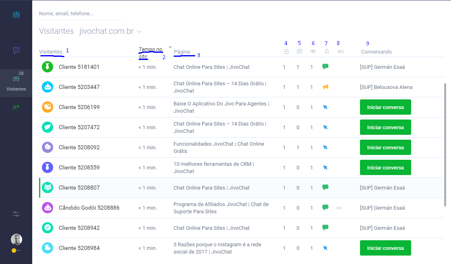This screenshot has height=264, width=451.
Task: Click the owl avatar of Cliente 5208807
Action: coord(48,188)
